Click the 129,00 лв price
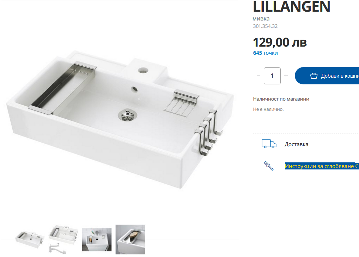This screenshot has height=257, width=359. (x=280, y=42)
